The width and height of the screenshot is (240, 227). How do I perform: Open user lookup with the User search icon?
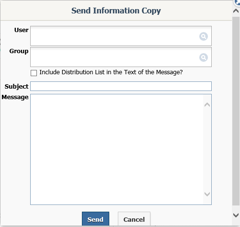click(x=204, y=36)
